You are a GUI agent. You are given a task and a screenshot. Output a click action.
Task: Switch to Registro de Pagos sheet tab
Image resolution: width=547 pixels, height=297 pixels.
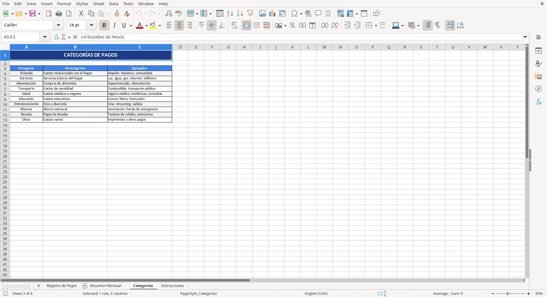click(62, 286)
